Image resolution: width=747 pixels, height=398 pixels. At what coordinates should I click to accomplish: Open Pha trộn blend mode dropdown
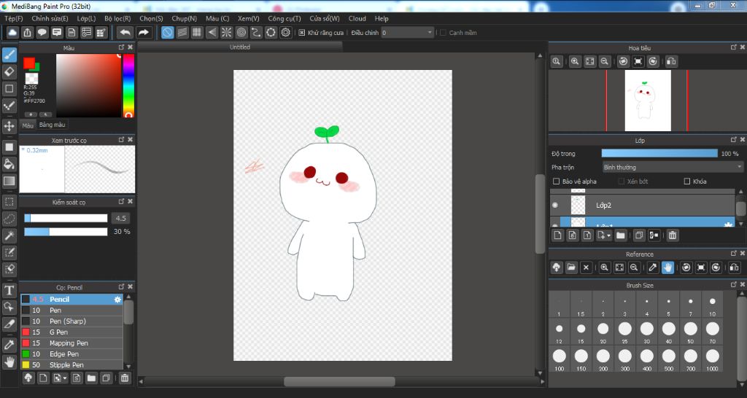(x=673, y=167)
